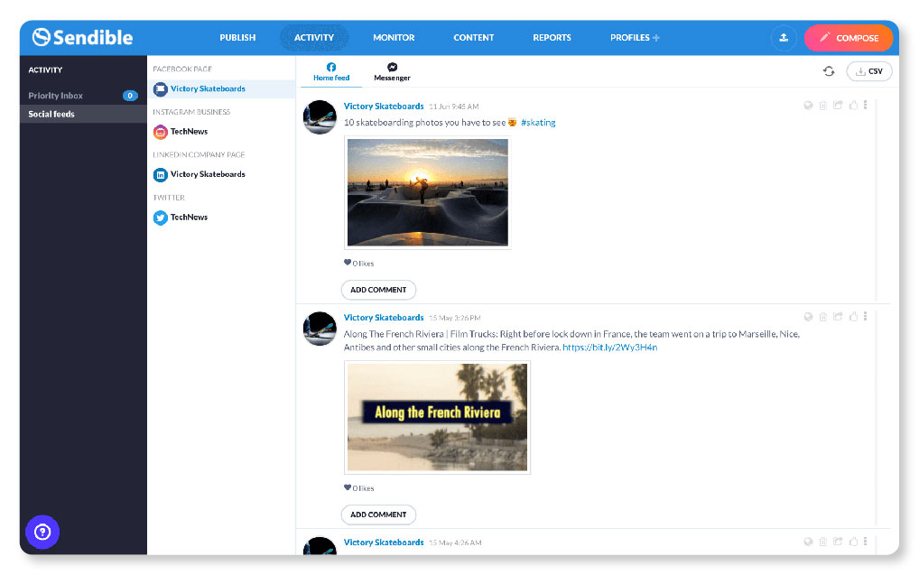Click the "15 May 3:26 PM" timestamp
Image resolution: width=919 pixels, height=575 pixels.
(x=455, y=319)
